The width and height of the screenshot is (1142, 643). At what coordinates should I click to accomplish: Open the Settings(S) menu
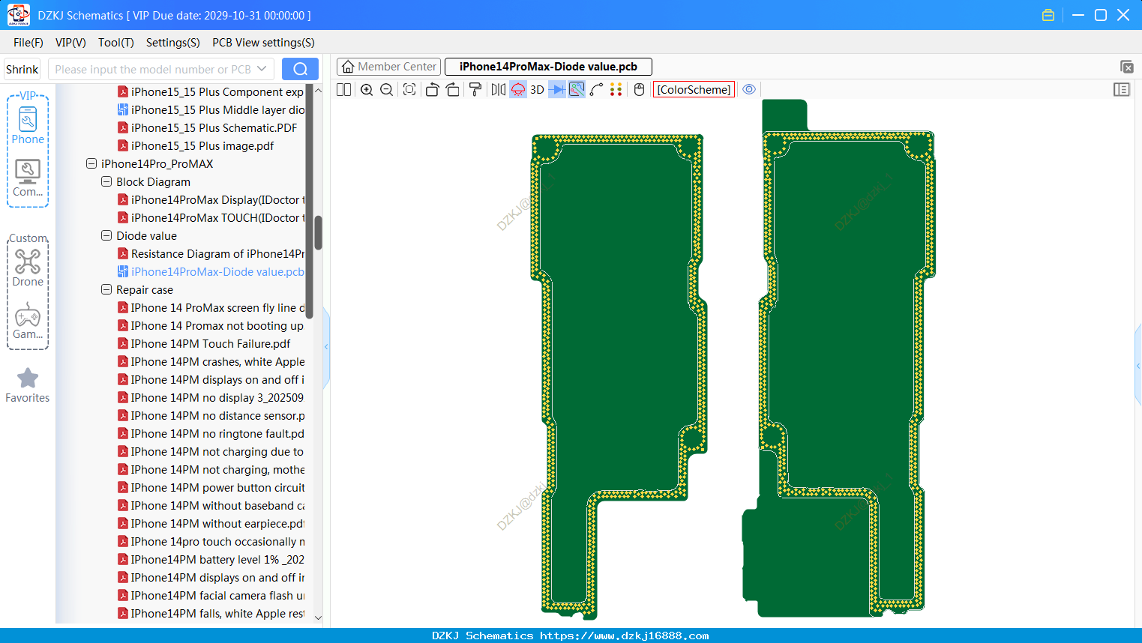pos(173,43)
